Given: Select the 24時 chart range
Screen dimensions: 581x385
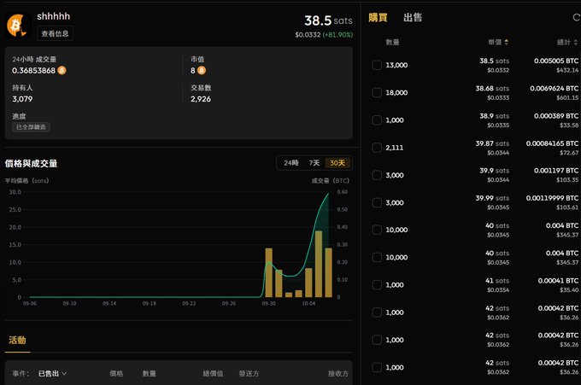Looking at the screenshot, I should (x=291, y=163).
